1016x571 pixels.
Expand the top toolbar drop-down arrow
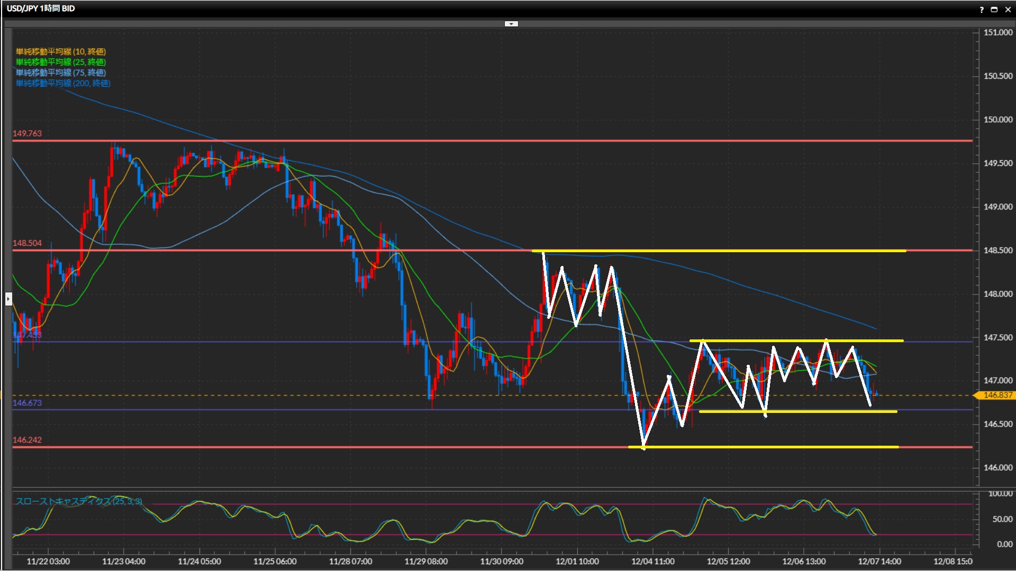point(511,24)
